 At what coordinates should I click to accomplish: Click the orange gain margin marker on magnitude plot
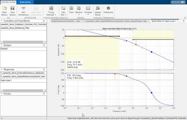pos(136,45)
